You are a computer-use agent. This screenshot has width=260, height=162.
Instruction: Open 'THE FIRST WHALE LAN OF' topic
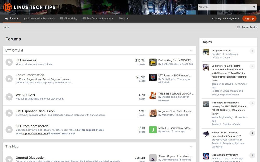tap(176, 94)
